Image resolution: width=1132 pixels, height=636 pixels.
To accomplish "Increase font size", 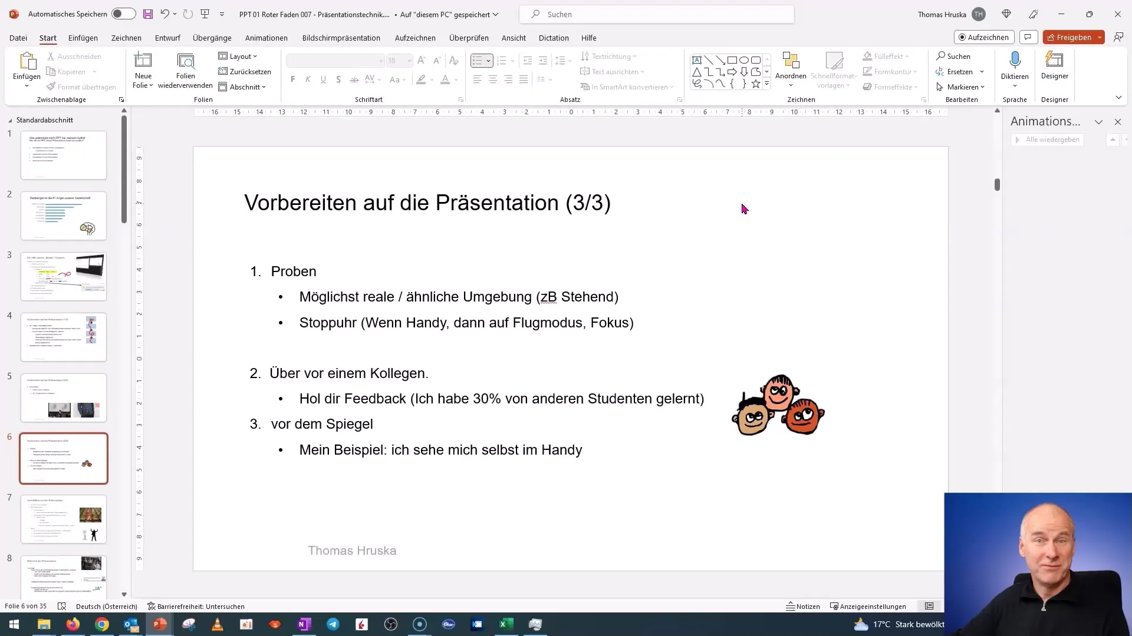I will (422, 61).
